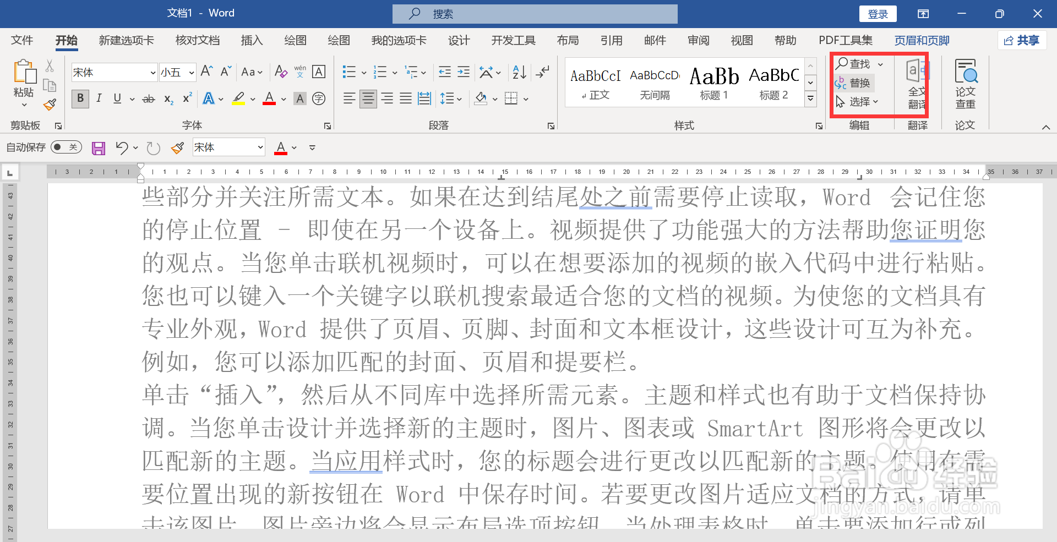This screenshot has width=1057, height=542.
Task: Toggle the AutoSave switch
Action: [66, 147]
